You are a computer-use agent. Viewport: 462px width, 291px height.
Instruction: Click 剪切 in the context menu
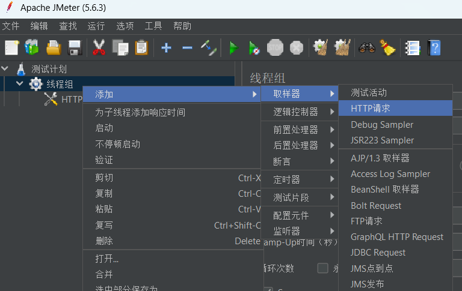[172, 178]
